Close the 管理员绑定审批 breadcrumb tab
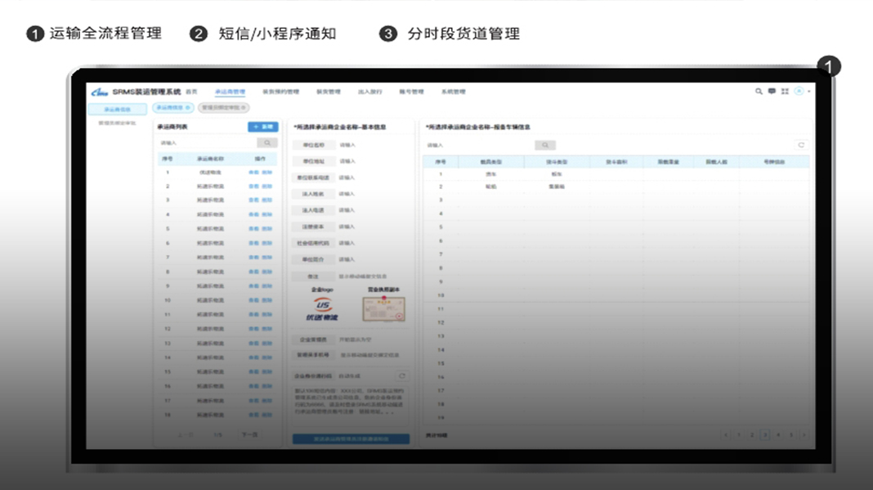Viewport: 873px width, 490px height. coord(243,106)
